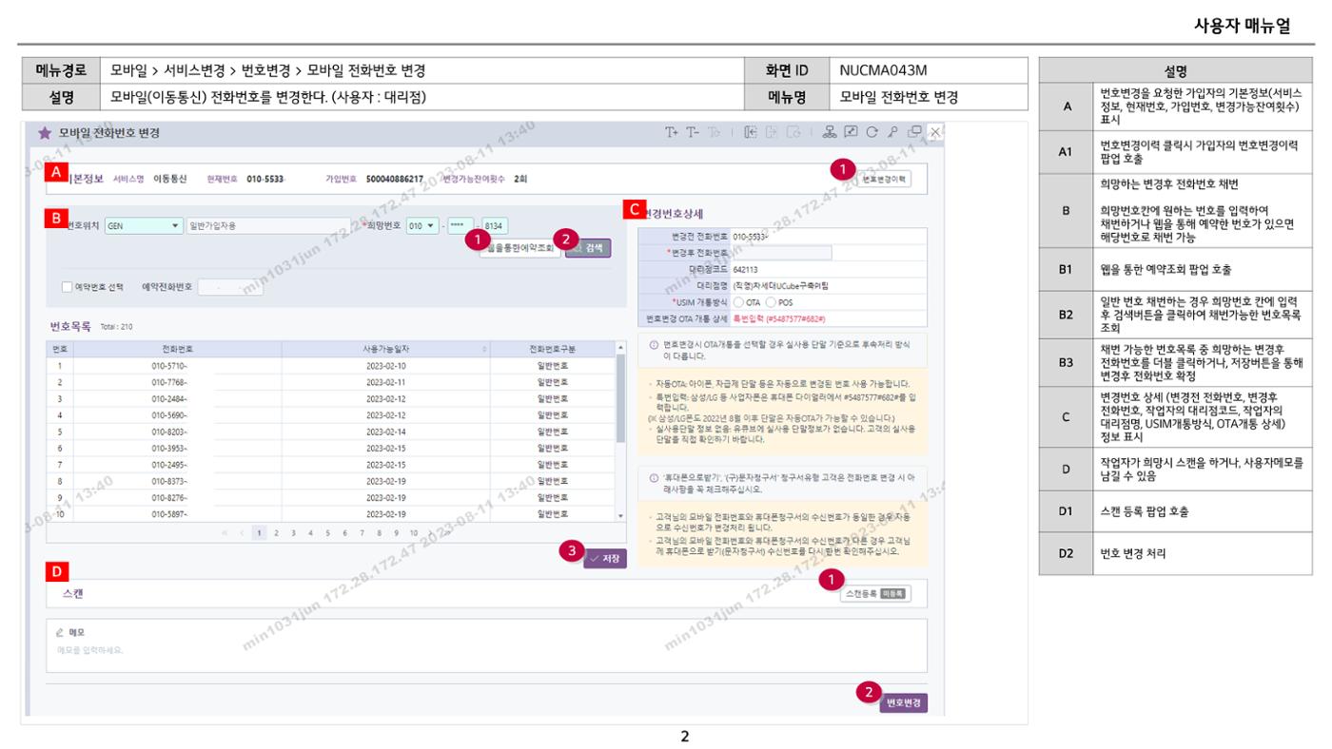Click screen ID NUCMA043M text

[x=883, y=70]
